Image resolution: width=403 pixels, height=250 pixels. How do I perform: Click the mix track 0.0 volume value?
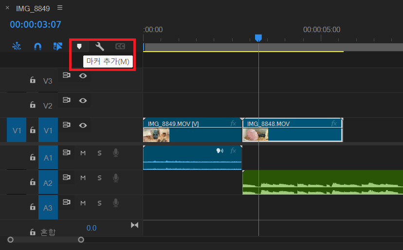92,228
